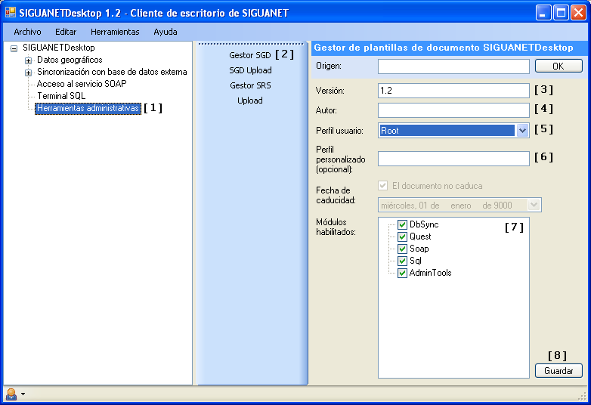Expand Sincronización con base de datos externa
This screenshot has height=405, width=591.
click(x=28, y=73)
